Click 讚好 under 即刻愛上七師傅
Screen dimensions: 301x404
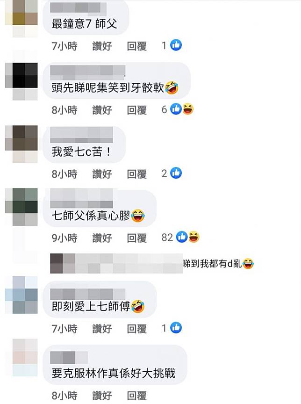[102, 329]
